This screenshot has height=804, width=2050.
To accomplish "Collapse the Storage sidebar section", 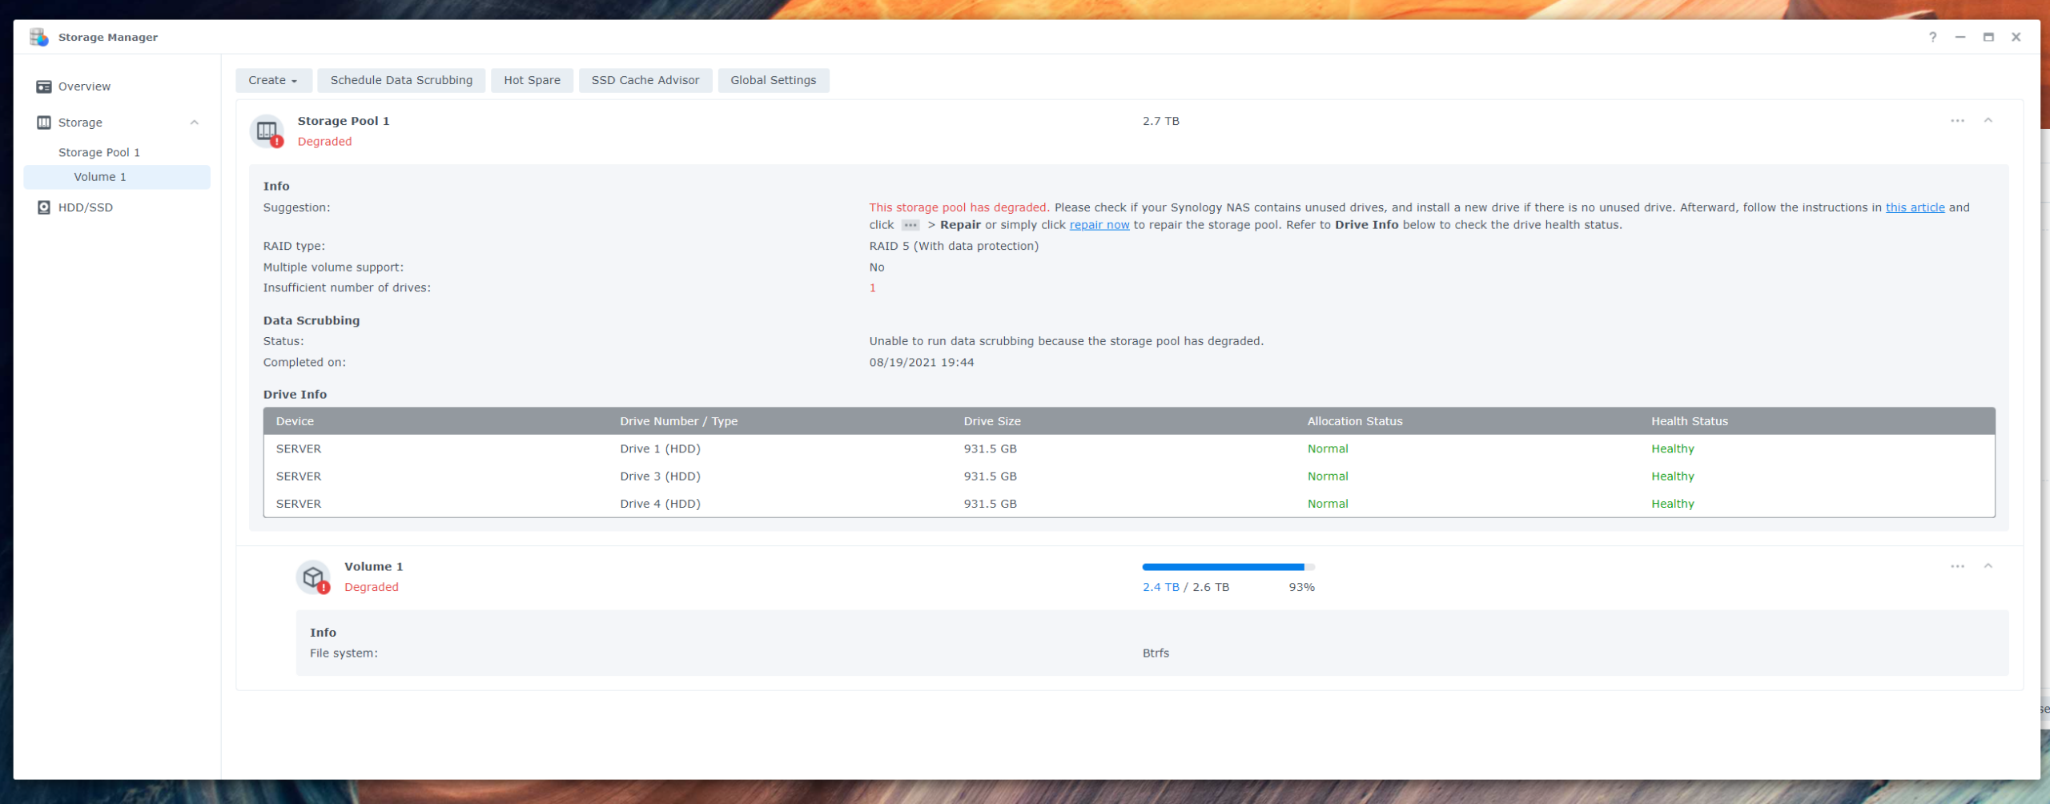I will point(194,123).
